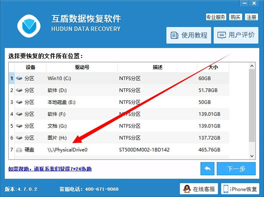Select the PhysicalDrive0 hard disk icon

[x=19, y=150]
